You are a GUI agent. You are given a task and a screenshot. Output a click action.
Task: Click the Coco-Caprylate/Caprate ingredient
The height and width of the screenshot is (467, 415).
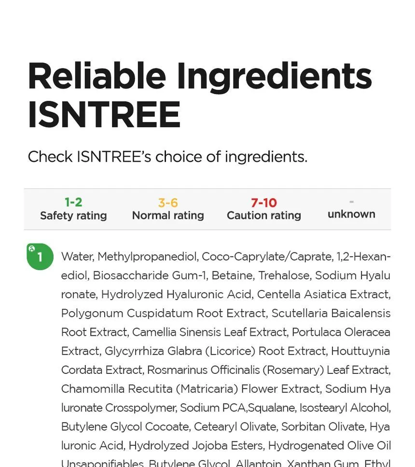[267, 257]
